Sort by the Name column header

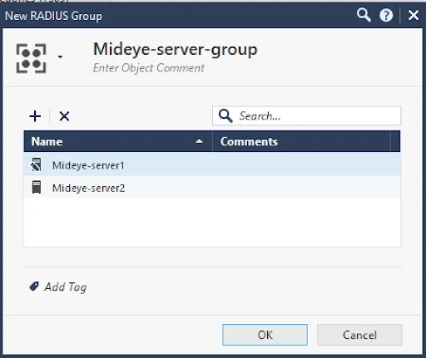tap(118, 141)
